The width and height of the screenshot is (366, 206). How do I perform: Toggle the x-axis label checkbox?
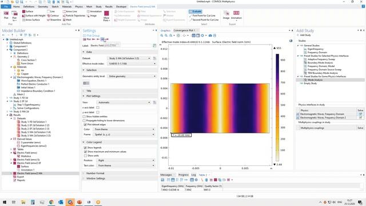tap(98, 108)
